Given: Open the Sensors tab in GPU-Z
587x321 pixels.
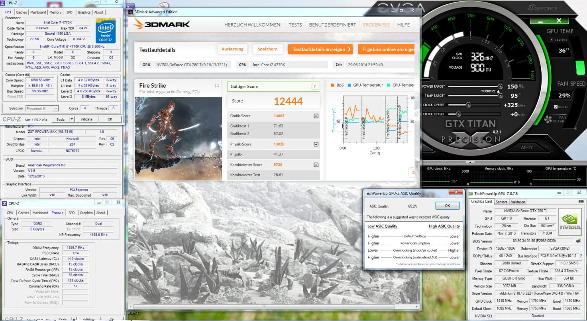Looking at the screenshot, I should [501, 202].
